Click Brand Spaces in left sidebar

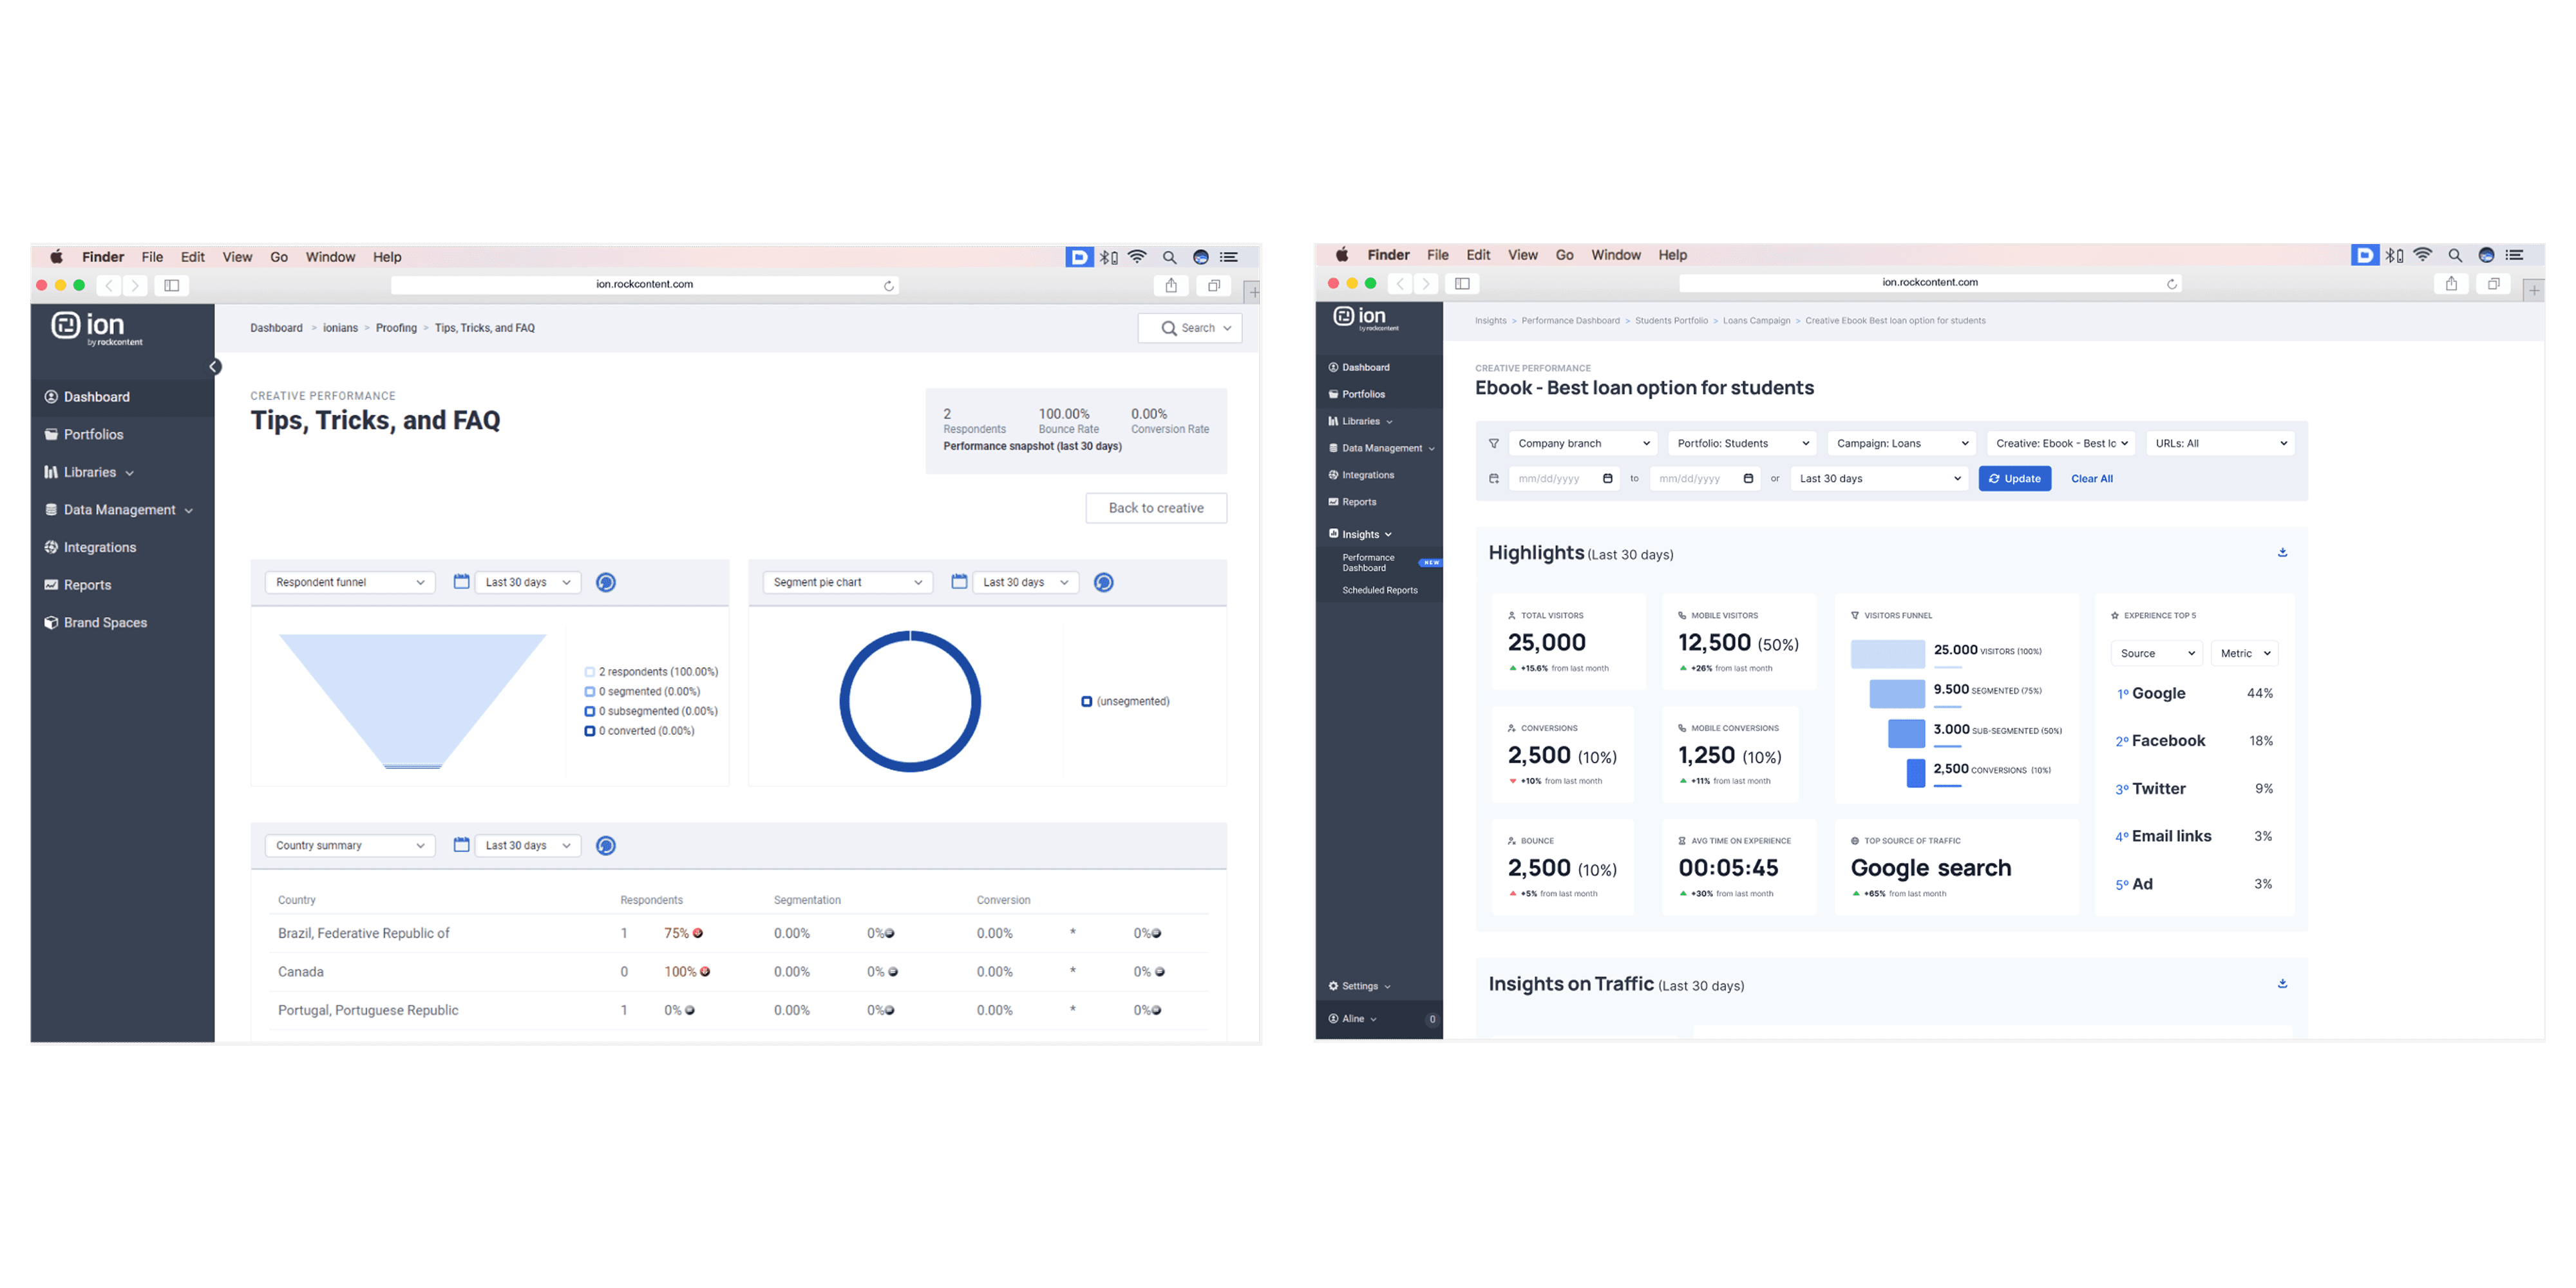tap(105, 622)
